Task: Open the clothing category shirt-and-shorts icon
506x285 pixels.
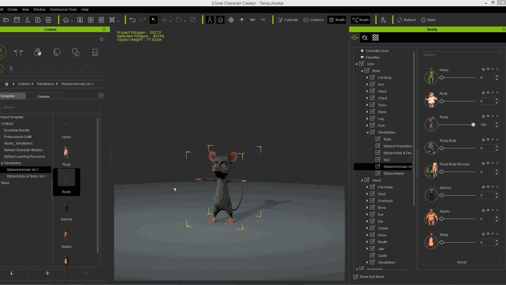Action: point(76,52)
